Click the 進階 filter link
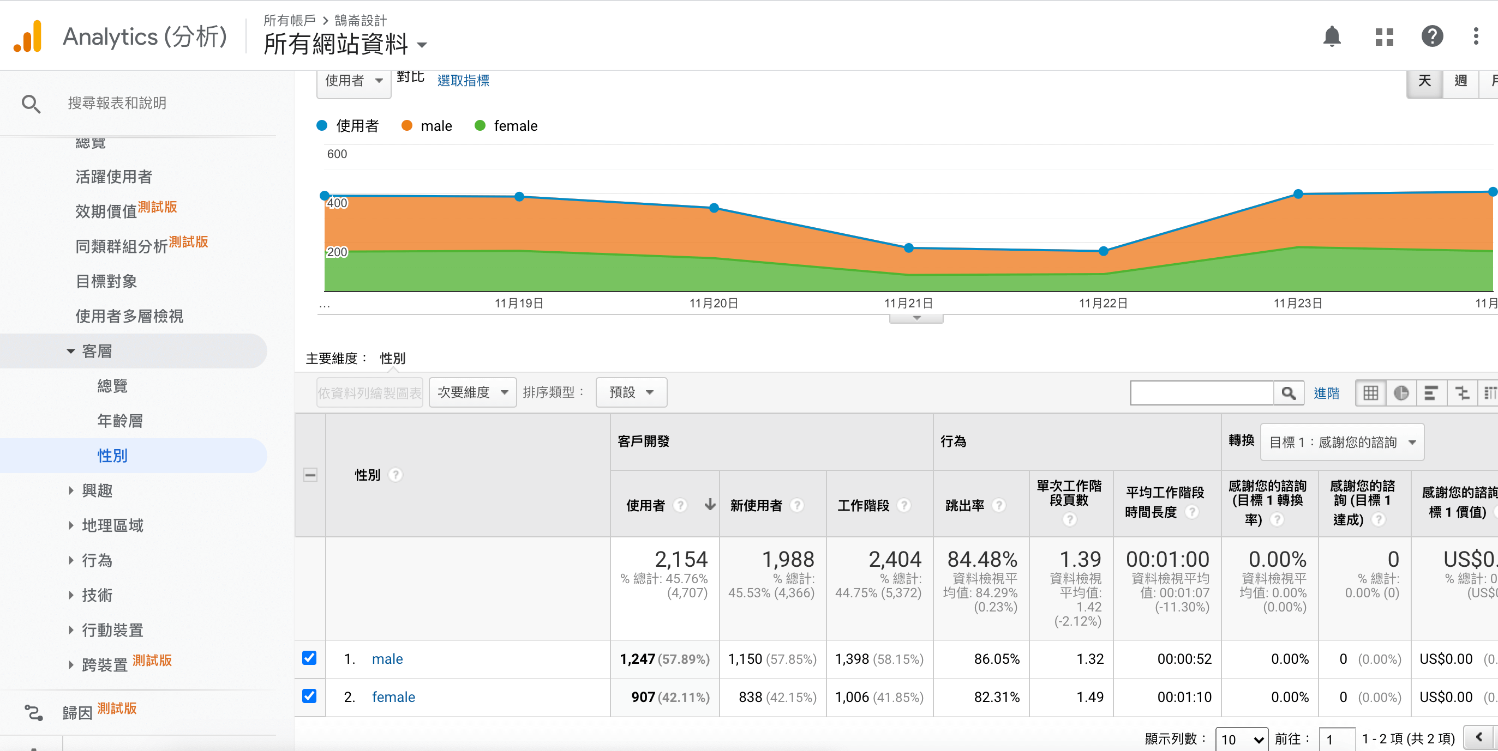1498x751 pixels. pyautogui.click(x=1326, y=393)
